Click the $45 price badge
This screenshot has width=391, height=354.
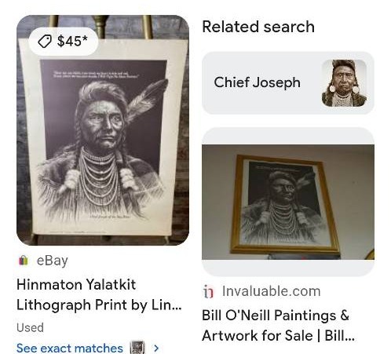pos(63,42)
